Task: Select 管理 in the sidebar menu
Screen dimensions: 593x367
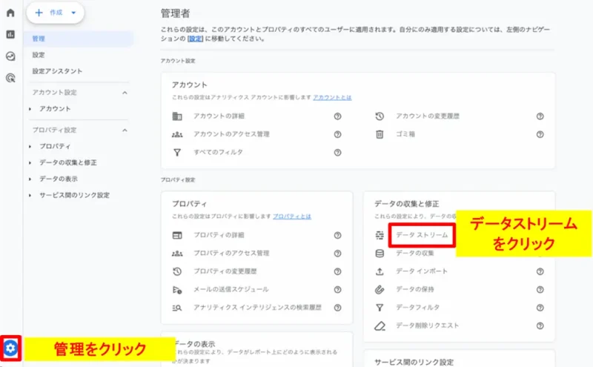Action: pyautogui.click(x=79, y=39)
